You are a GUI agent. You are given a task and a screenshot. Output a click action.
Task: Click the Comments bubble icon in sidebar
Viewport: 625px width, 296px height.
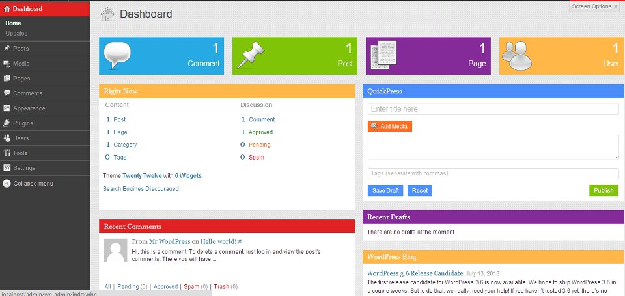(x=7, y=93)
